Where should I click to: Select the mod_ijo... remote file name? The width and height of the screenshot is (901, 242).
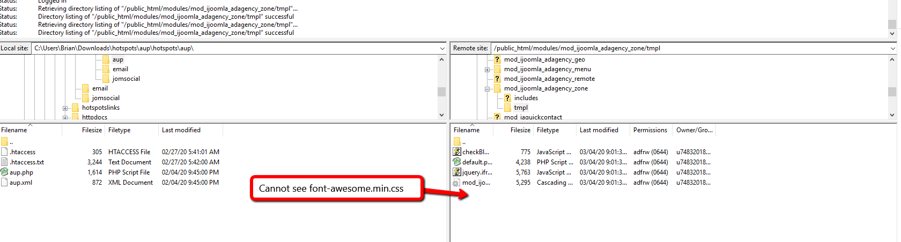[x=476, y=183]
